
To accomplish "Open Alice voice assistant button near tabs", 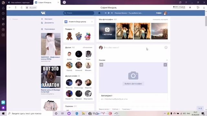I will [x=64, y=2].
